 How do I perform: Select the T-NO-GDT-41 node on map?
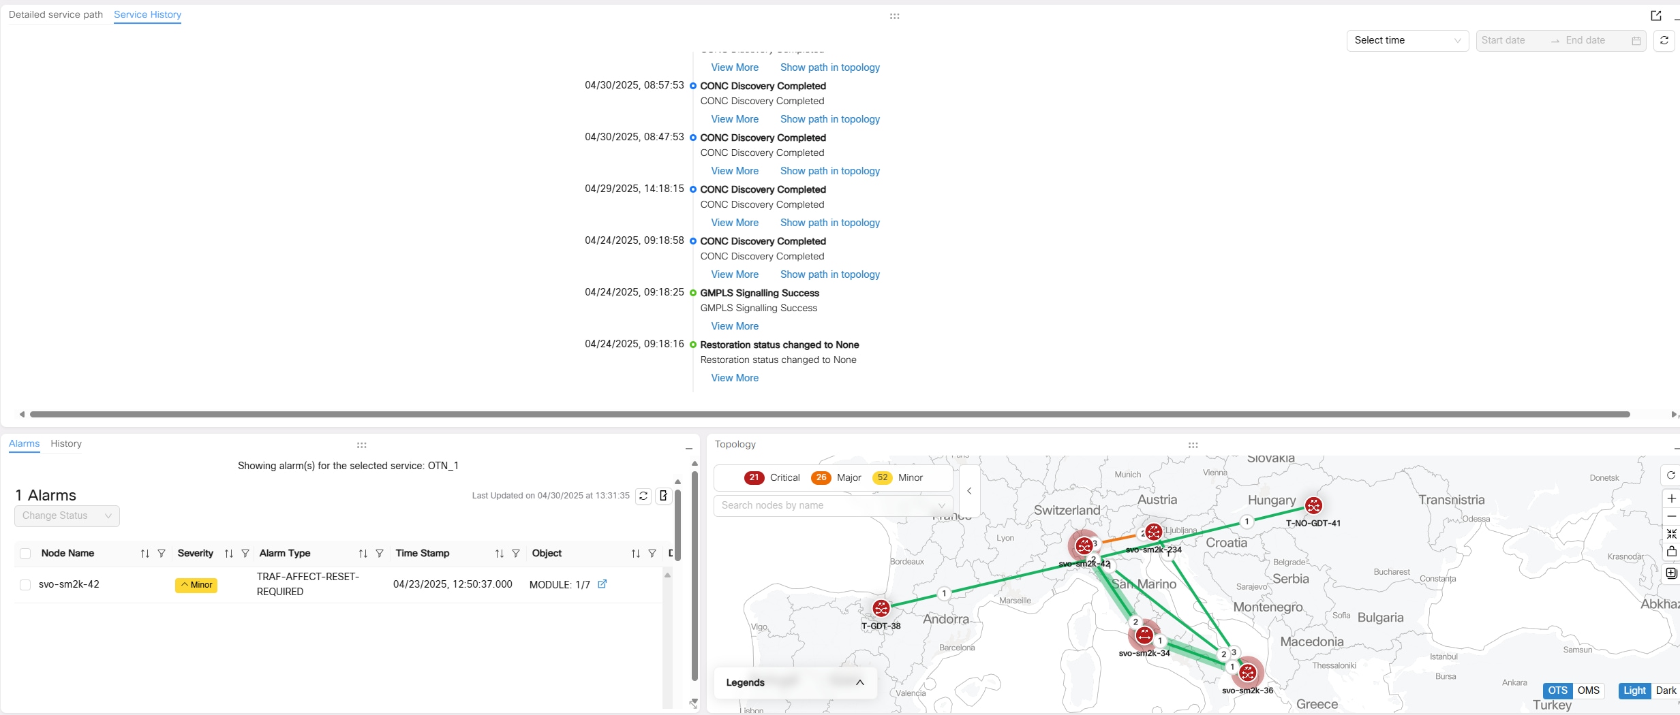click(x=1313, y=505)
